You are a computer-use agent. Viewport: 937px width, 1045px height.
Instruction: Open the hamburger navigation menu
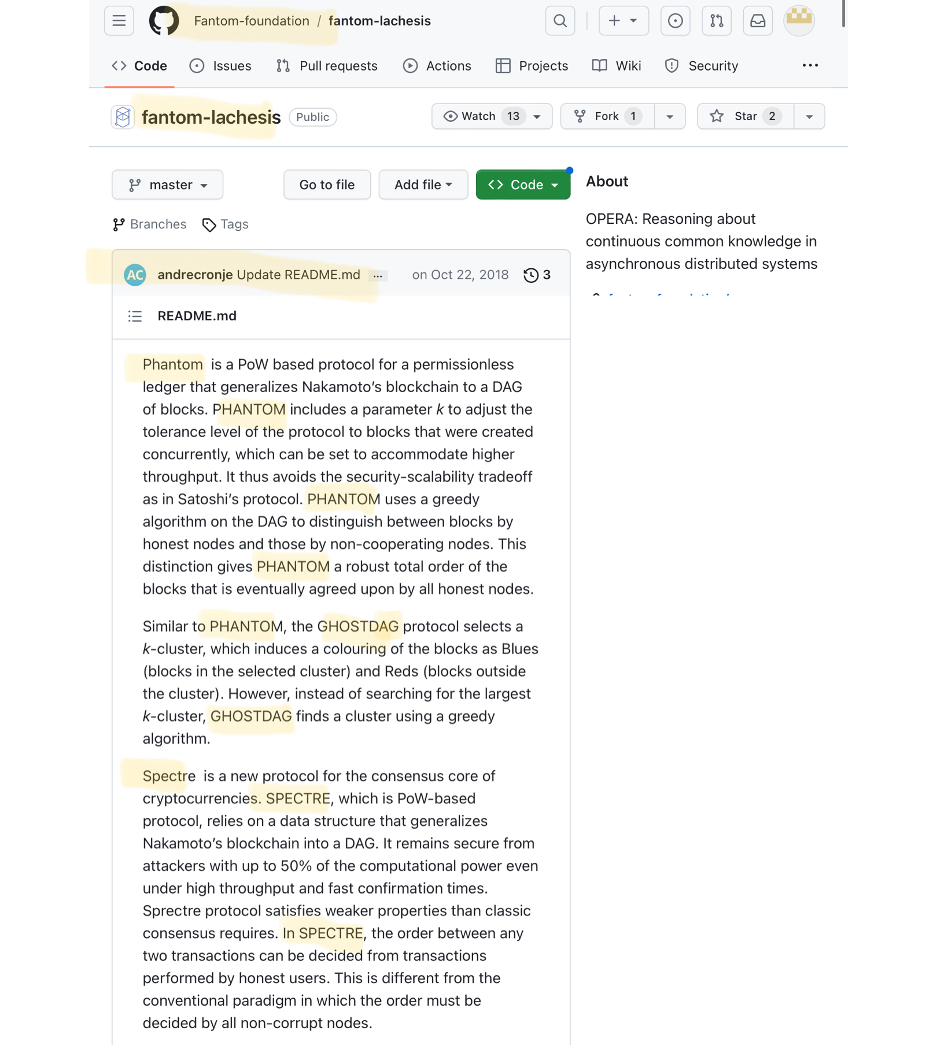coord(119,21)
